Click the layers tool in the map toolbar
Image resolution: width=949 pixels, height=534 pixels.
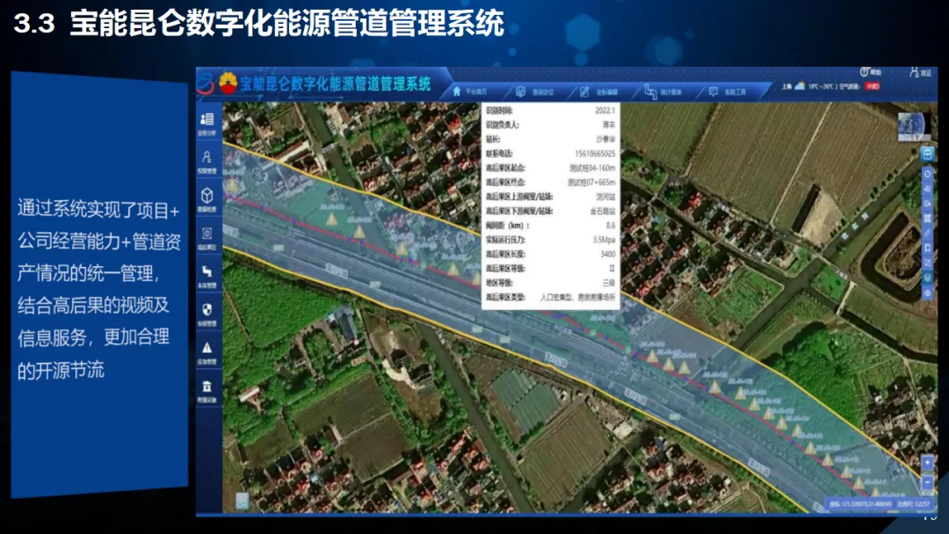click(x=927, y=278)
